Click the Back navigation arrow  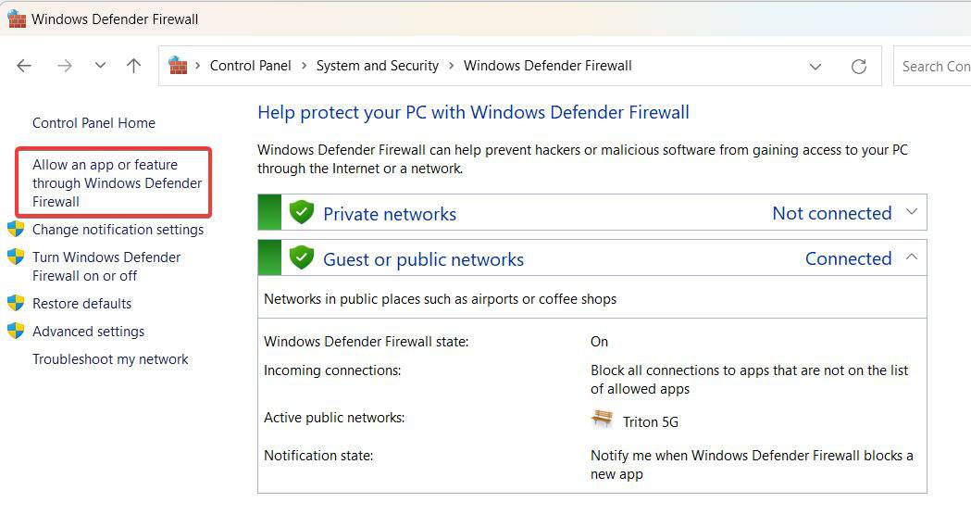[x=24, y=66]
